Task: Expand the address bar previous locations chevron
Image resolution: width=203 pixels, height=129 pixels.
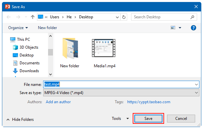Action: click(117, 17)
